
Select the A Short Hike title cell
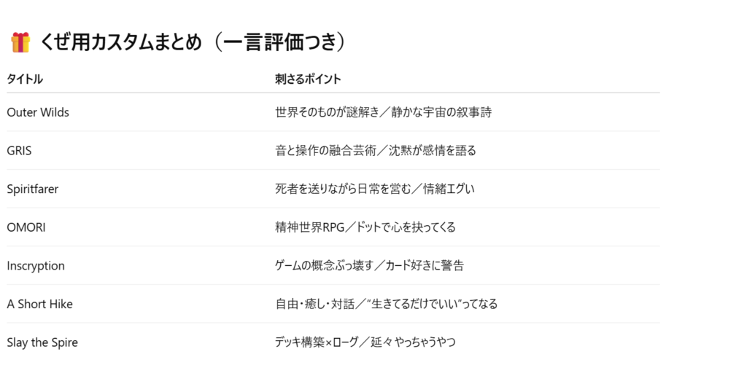(x=39, y=304)
